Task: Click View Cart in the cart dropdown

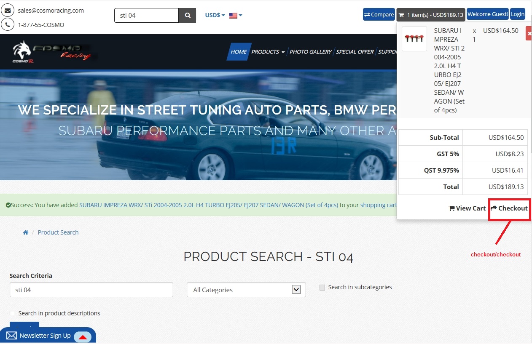Action: click(467, 208)
